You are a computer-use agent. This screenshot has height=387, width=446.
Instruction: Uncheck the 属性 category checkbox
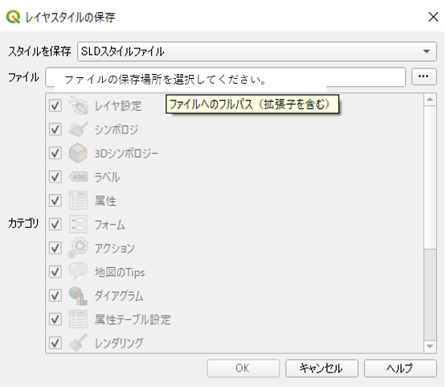55,200
